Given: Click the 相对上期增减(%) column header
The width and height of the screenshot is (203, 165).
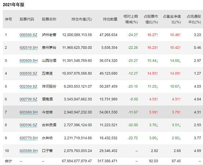Looking at the screenshot, I should (x=130, y=19).
